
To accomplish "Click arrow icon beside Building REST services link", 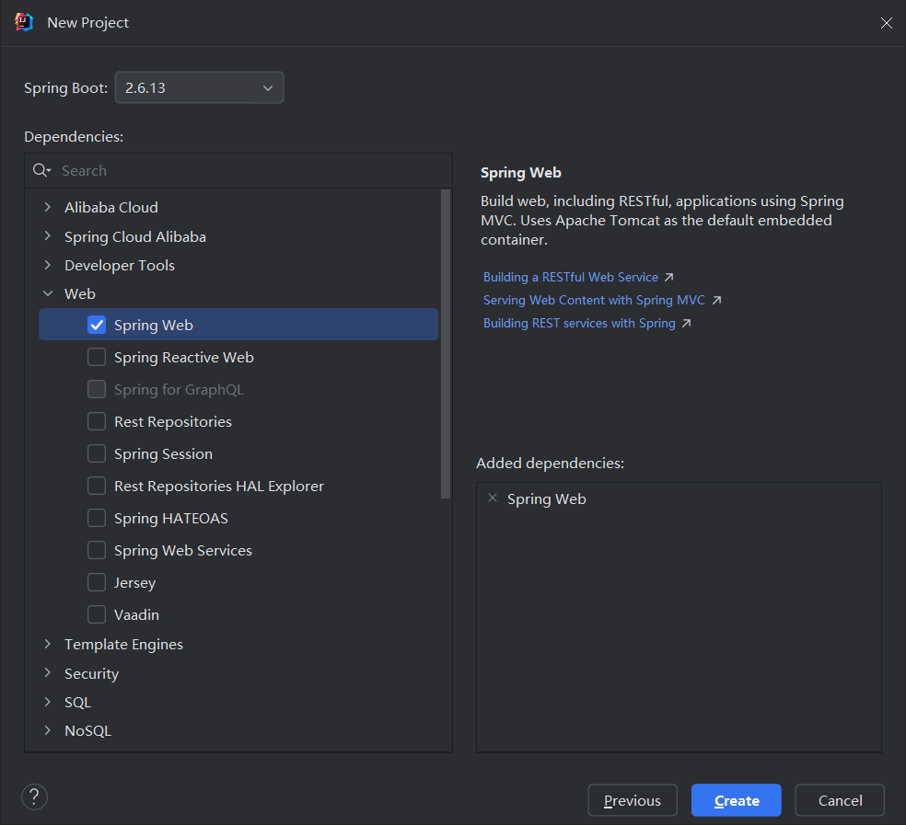I will (x=686, y=323).
